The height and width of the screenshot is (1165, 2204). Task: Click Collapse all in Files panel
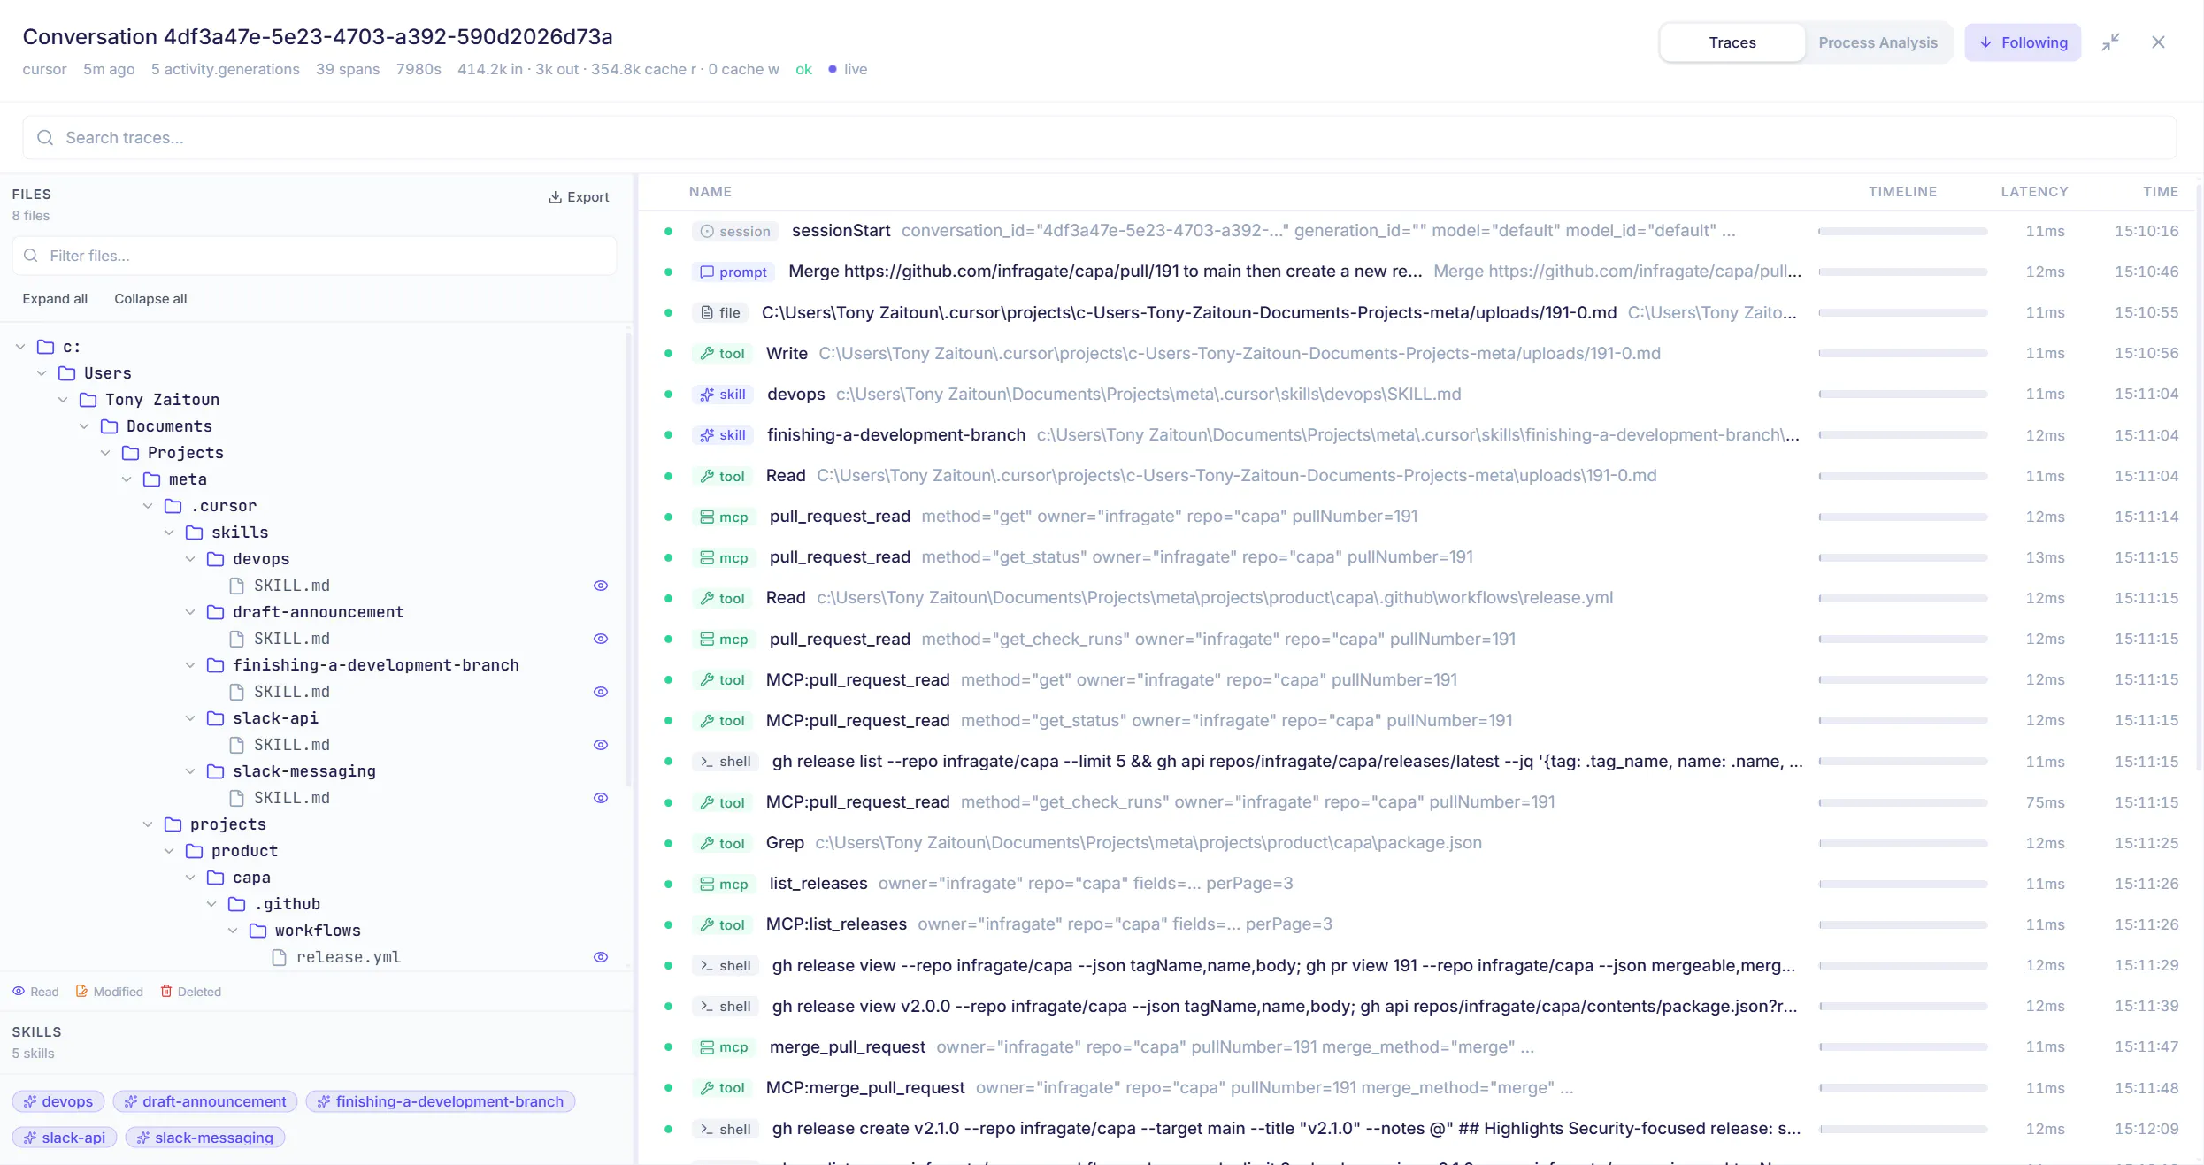(150, 299)
